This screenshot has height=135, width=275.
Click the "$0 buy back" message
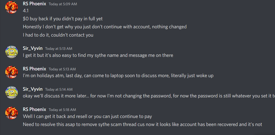click(62, 19)
